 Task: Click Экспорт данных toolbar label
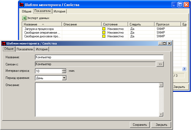38,18
